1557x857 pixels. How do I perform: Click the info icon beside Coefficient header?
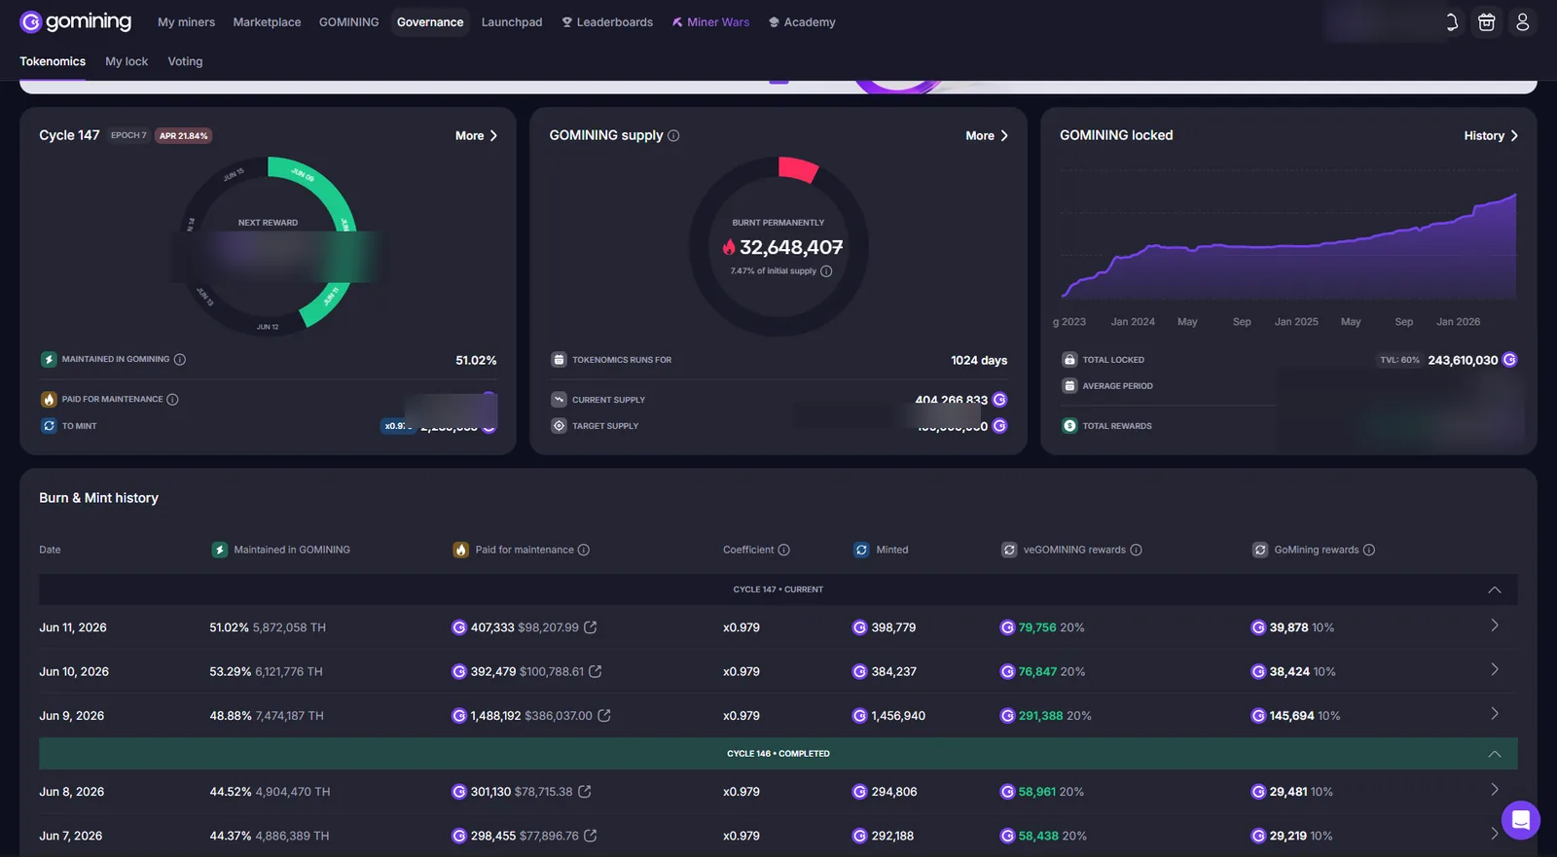click(x=784, y=550)
